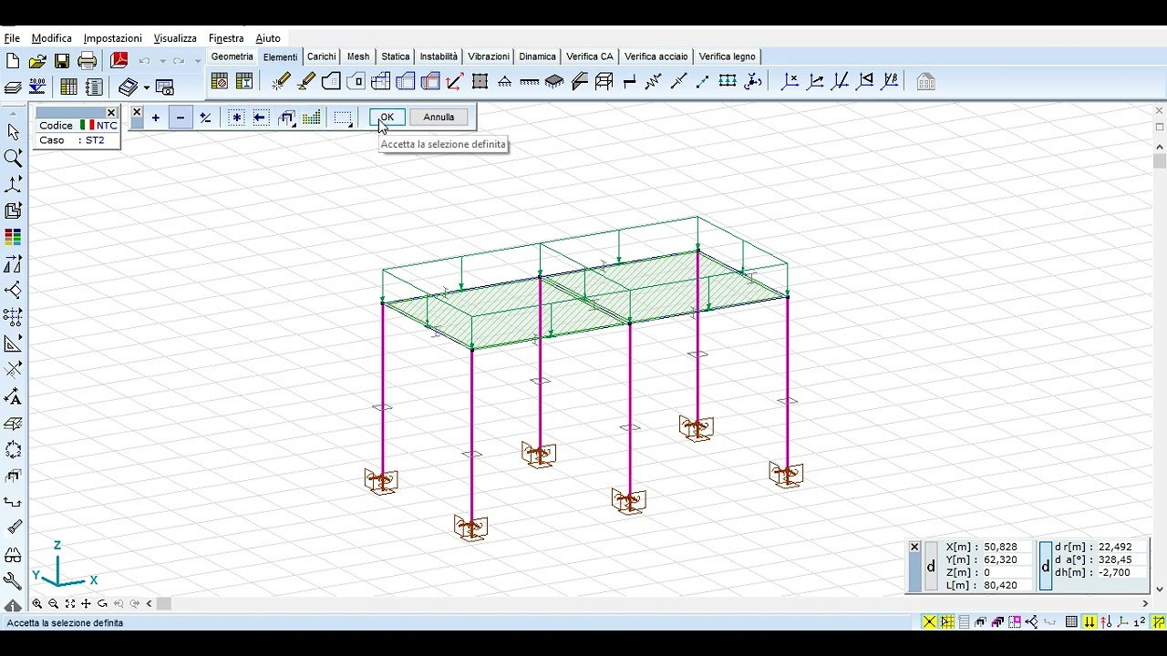Enable add-to-selection plus mode
The width and height of the screenshot is (1167, 656).
point(156,118)
